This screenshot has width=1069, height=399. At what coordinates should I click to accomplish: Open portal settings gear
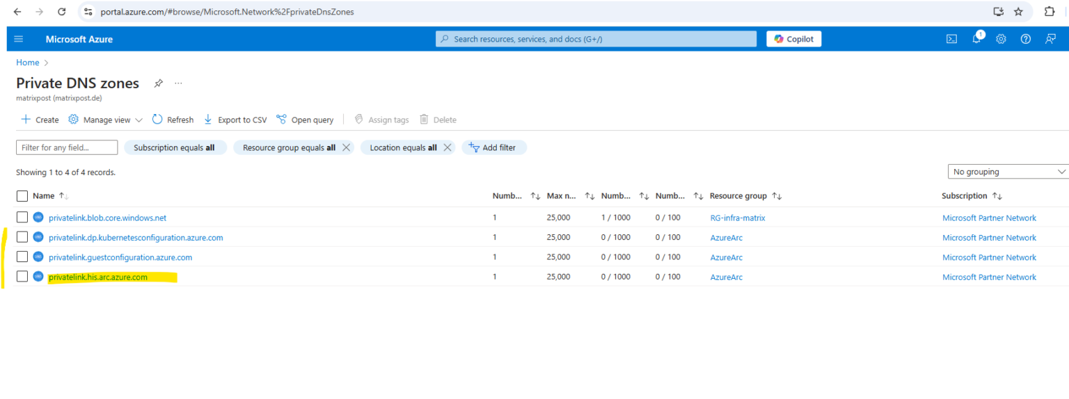pyautogui.click(x=1001, y=39)
